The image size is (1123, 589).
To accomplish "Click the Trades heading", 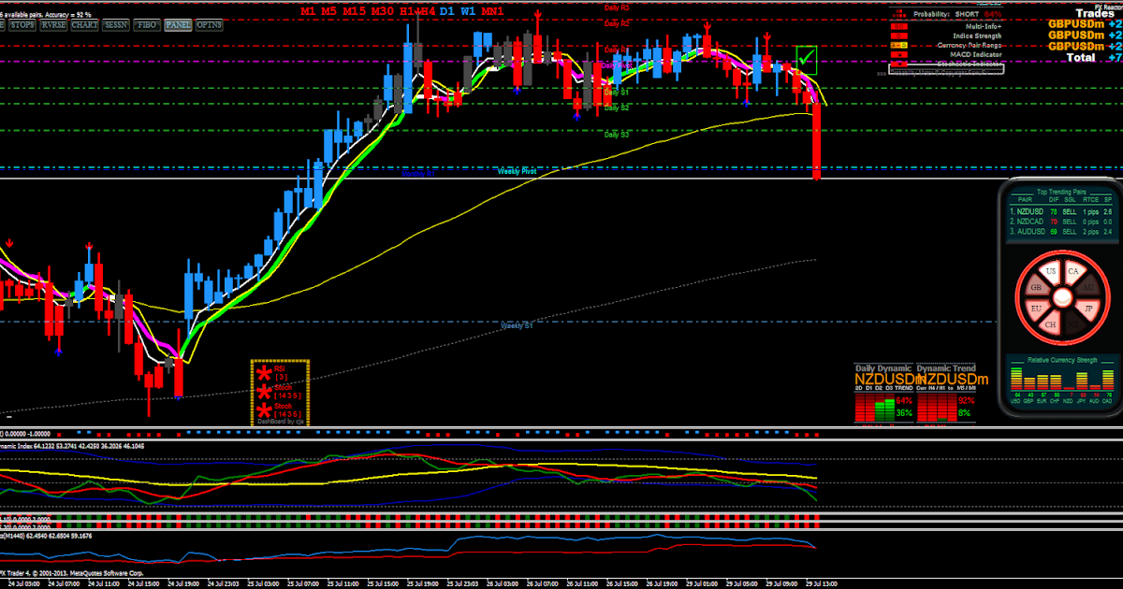I will point(1095,13).
